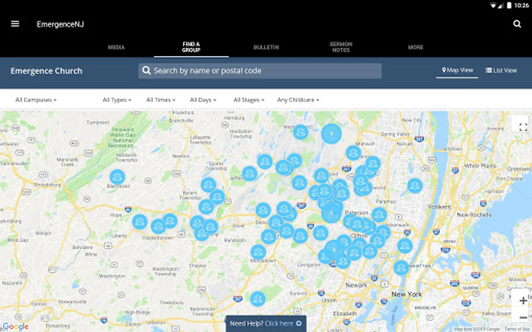Toggle fullscreen map view

click(523, 127)
